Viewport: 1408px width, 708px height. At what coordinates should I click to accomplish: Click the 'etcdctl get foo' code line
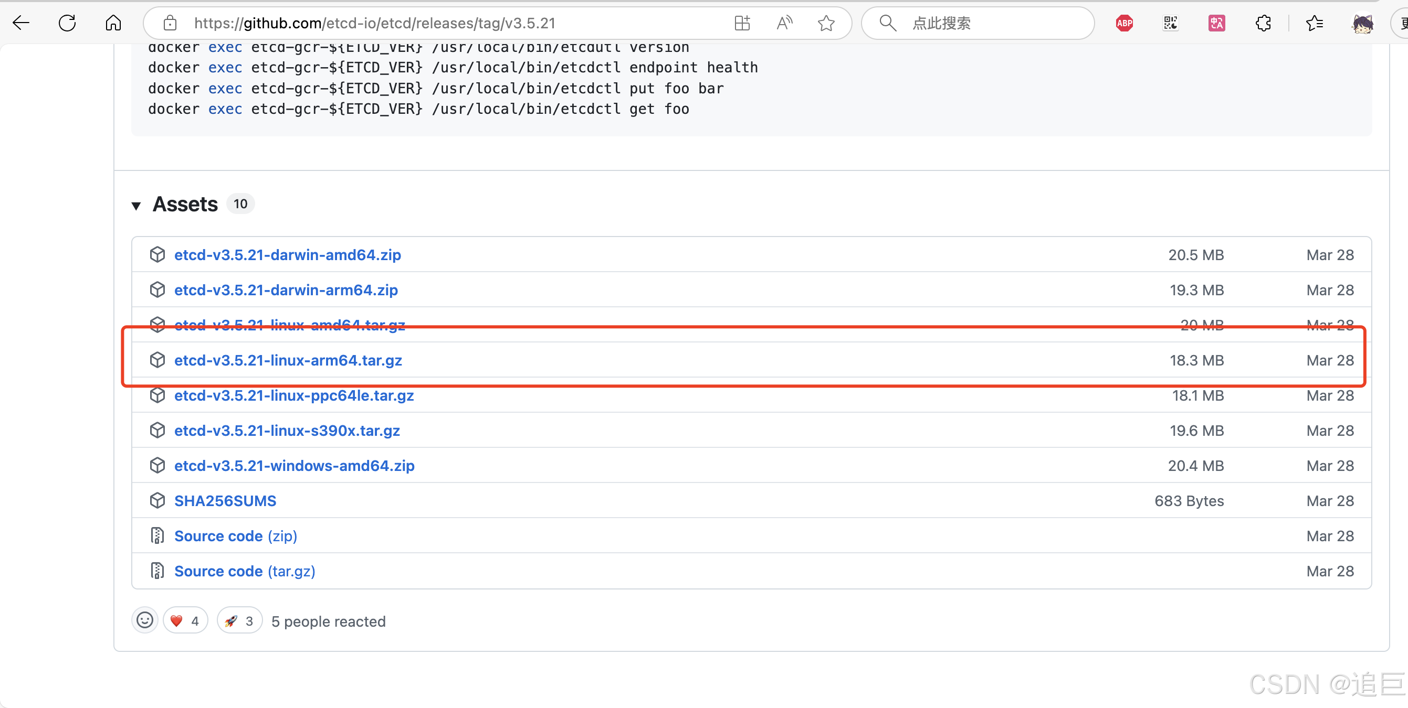click(x=419, y=109)
